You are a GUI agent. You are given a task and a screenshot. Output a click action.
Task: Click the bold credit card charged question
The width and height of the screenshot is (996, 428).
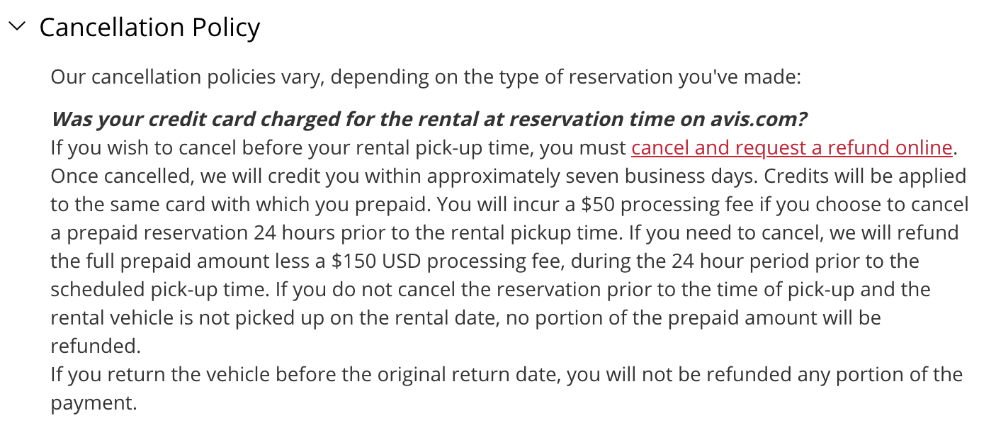pos(429,119)
